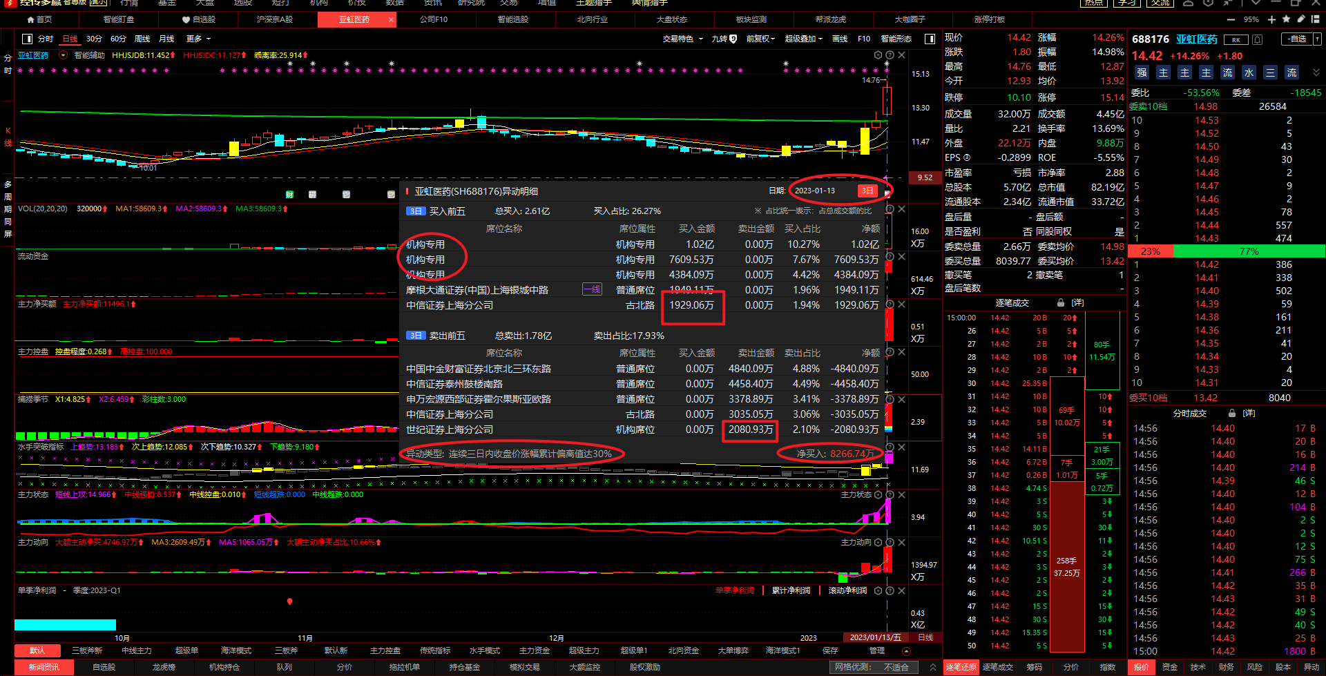This screenshot has height=676, width=1326.
Task: Open the 更多 periods dropdown
Action: [198, 39]
